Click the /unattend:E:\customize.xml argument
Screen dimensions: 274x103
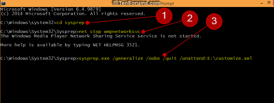click(x=216, y=58)
